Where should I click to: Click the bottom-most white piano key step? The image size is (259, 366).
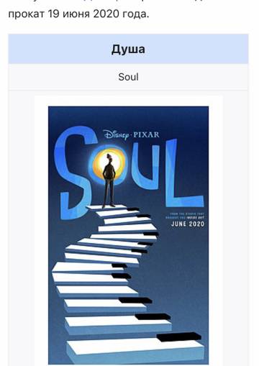pos(135,350)
